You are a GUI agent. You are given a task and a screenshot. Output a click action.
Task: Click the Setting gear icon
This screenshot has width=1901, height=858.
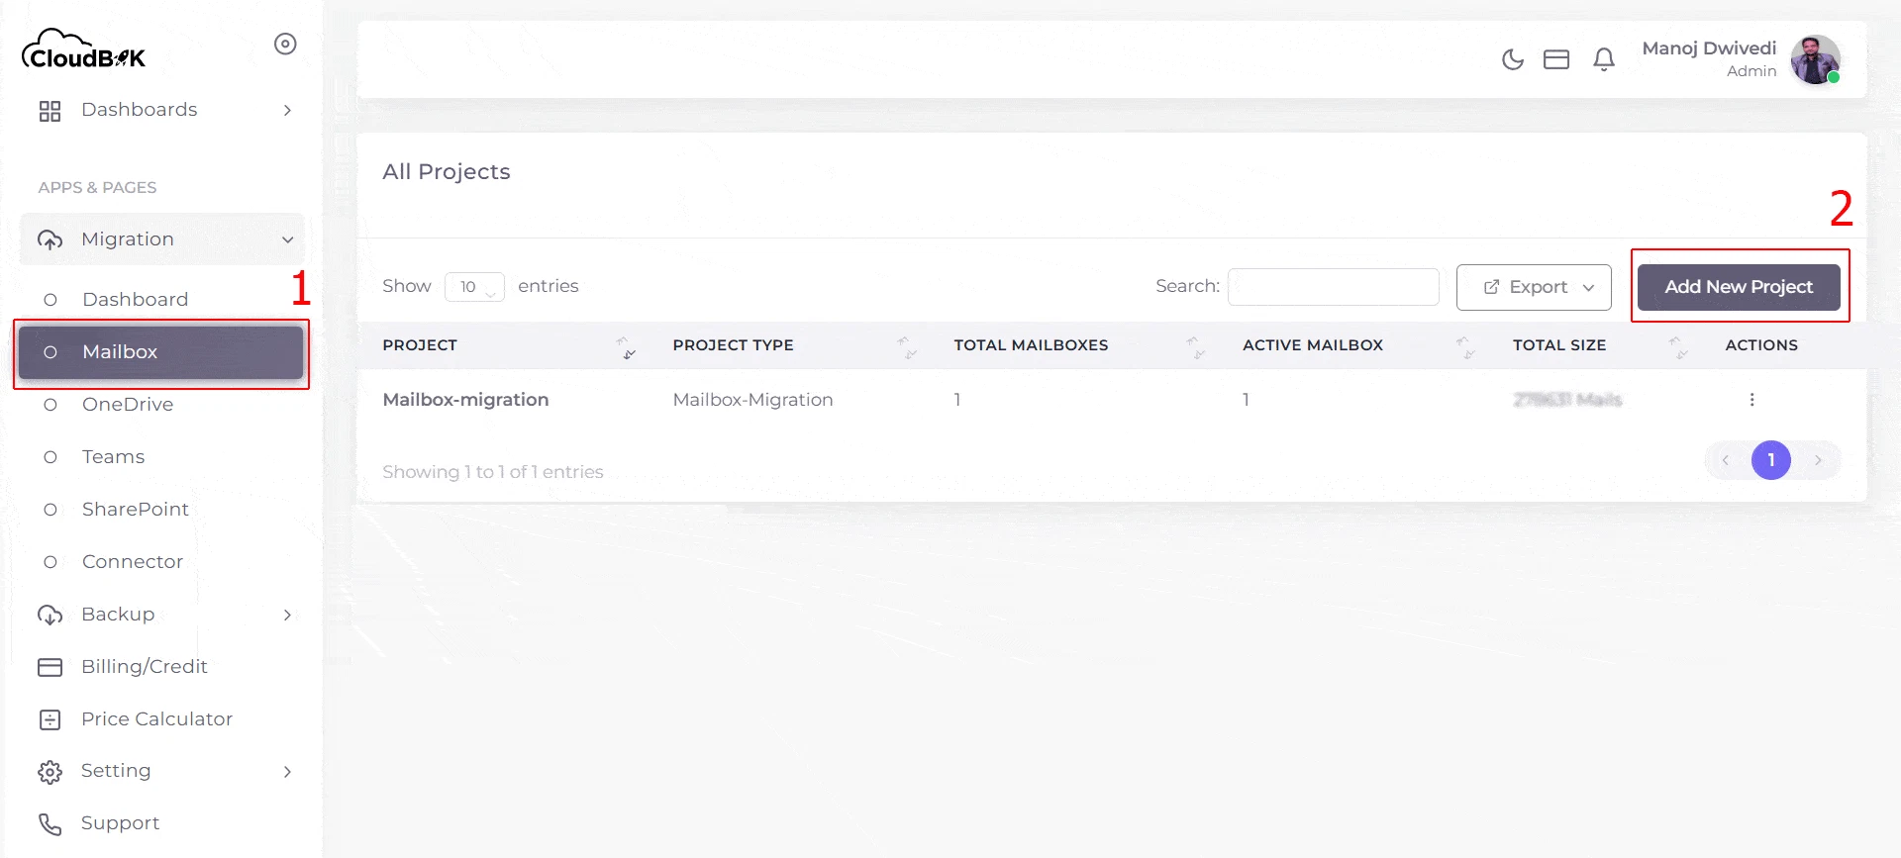click(x=50, y=772)
